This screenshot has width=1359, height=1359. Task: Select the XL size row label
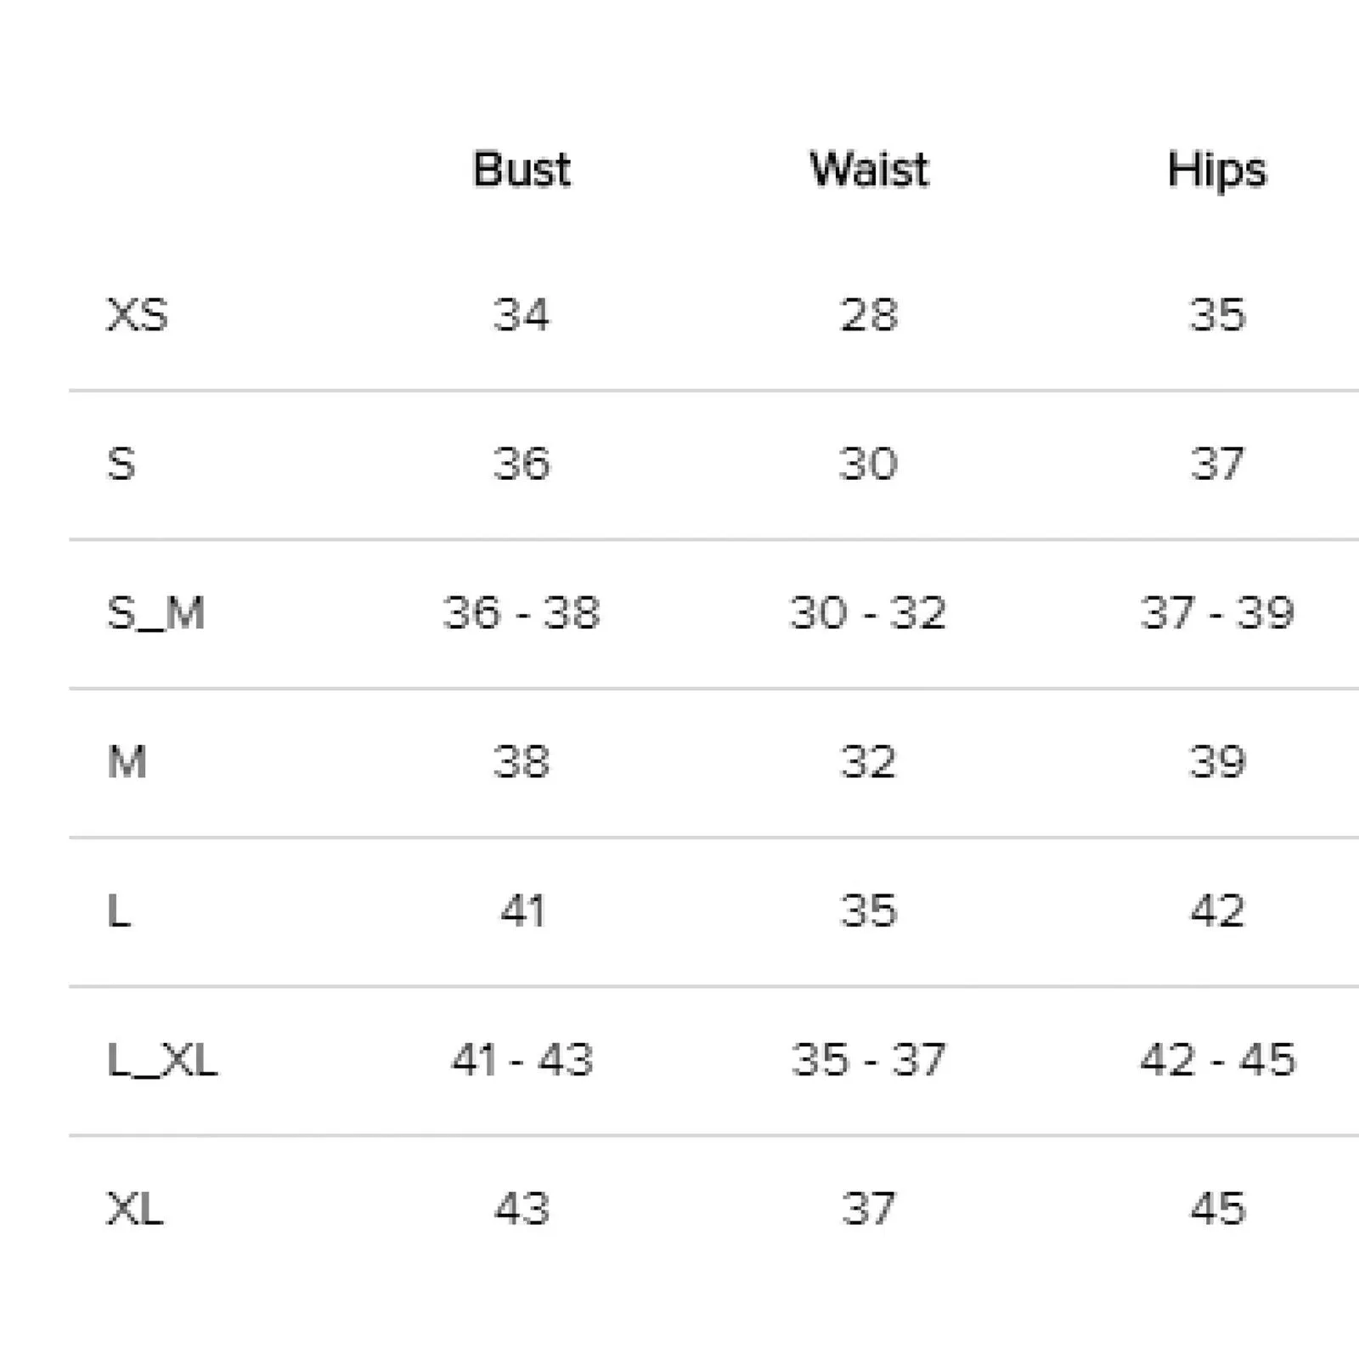(x=135, y=1209)
